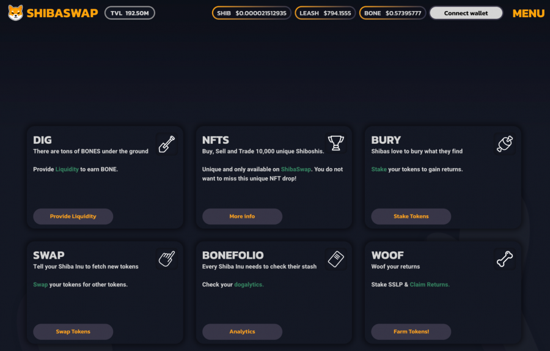Follow the green ShibaSwap link
Screen dimensions: 550x351
pyautogui.click(x=296, y=169)
